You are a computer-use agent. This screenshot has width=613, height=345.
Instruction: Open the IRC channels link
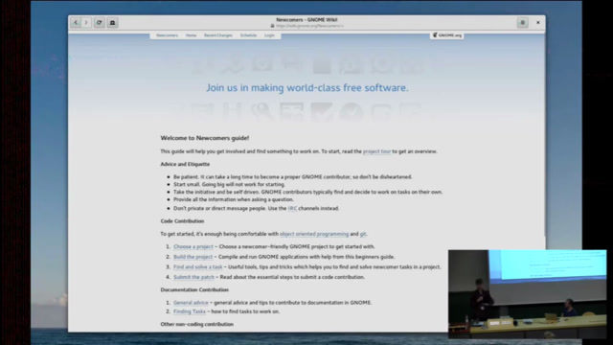pyautogui.click(x=292, y=208)
